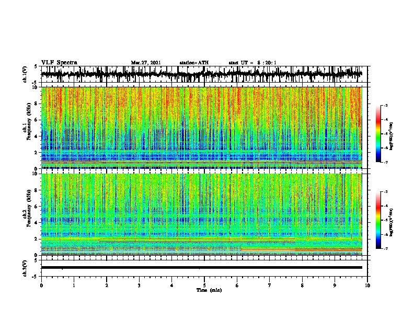This screenshot has width=414, height=320.
Task: Select the date label "Mar.27, 2021"
Action: click(x=146, y=63)
